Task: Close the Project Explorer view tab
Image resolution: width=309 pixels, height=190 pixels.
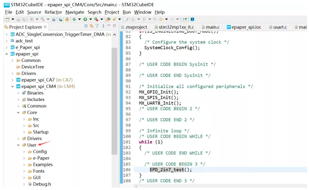Action: point(45,26)
